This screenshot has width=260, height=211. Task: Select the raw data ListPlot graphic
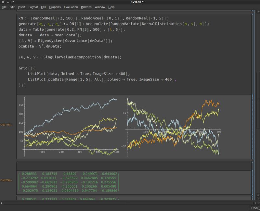pos(71,125)
